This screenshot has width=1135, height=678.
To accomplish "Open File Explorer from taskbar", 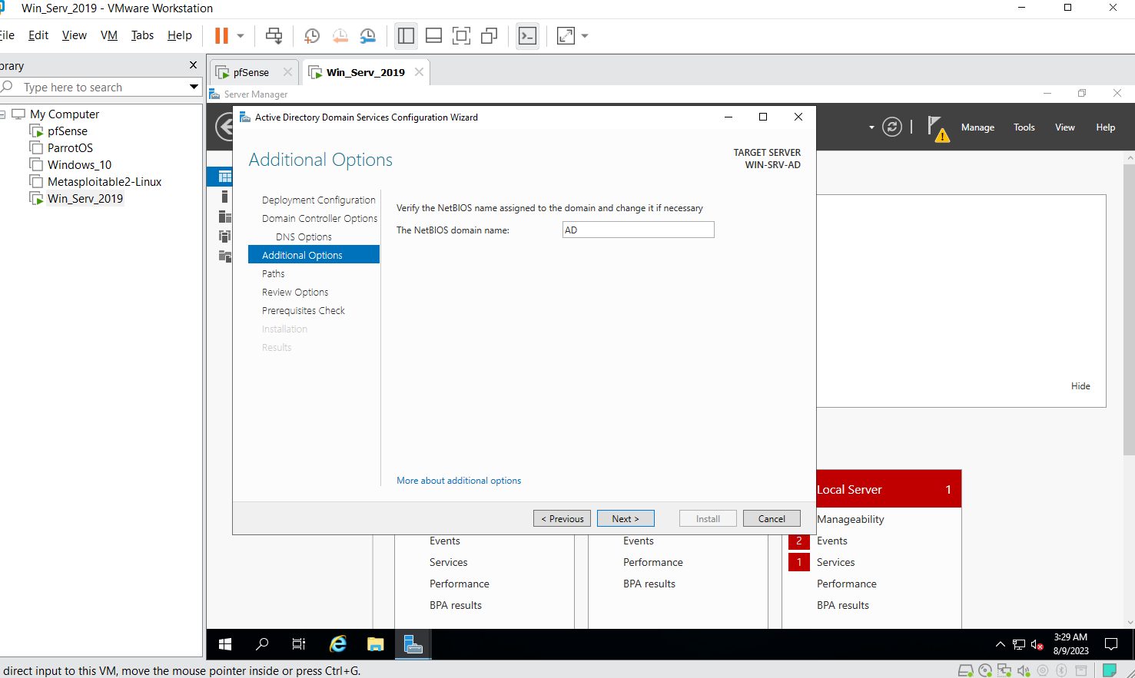I will tap(375, 644).
